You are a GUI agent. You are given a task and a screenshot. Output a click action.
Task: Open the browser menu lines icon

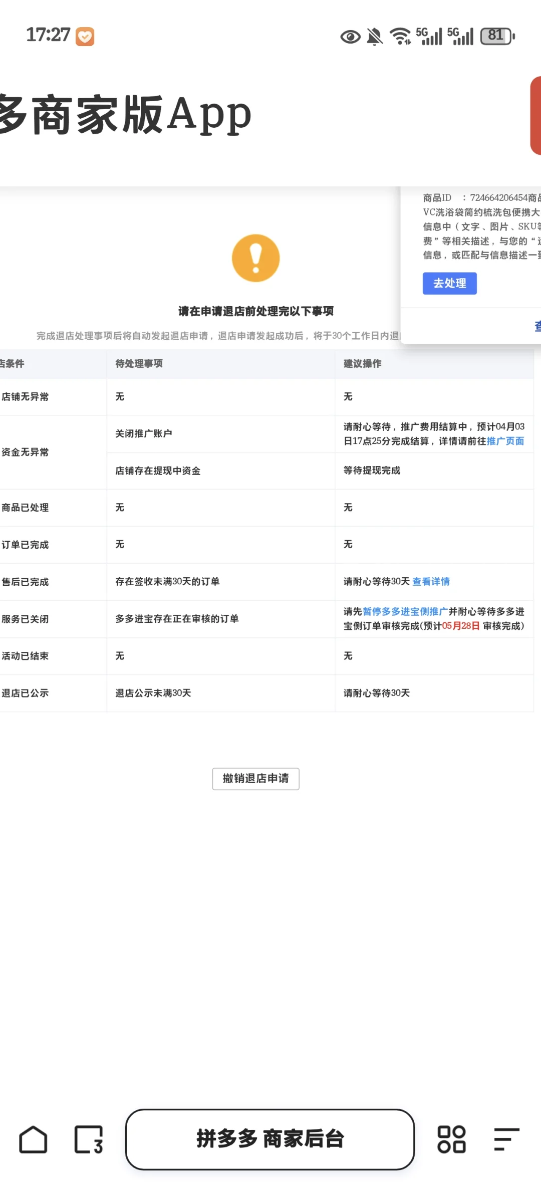[506, 1139]
